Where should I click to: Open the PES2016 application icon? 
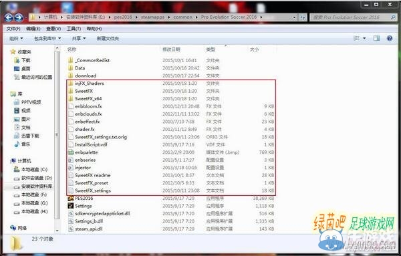click(x=71, y=199)
